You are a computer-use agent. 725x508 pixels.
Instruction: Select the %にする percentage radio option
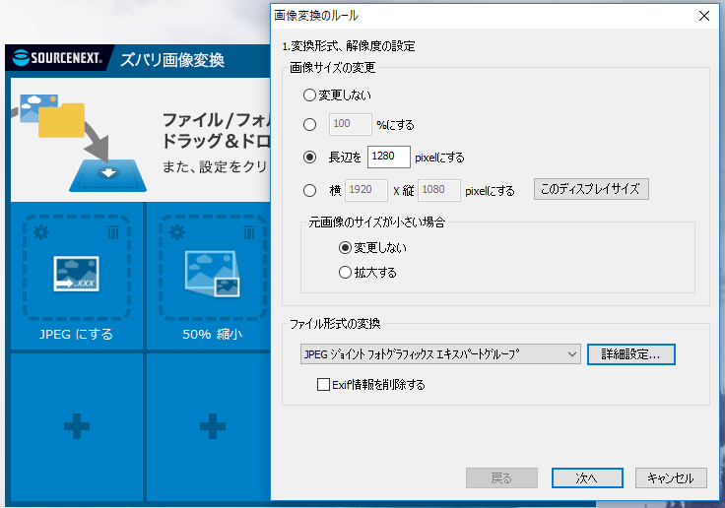tap(309, 124)
